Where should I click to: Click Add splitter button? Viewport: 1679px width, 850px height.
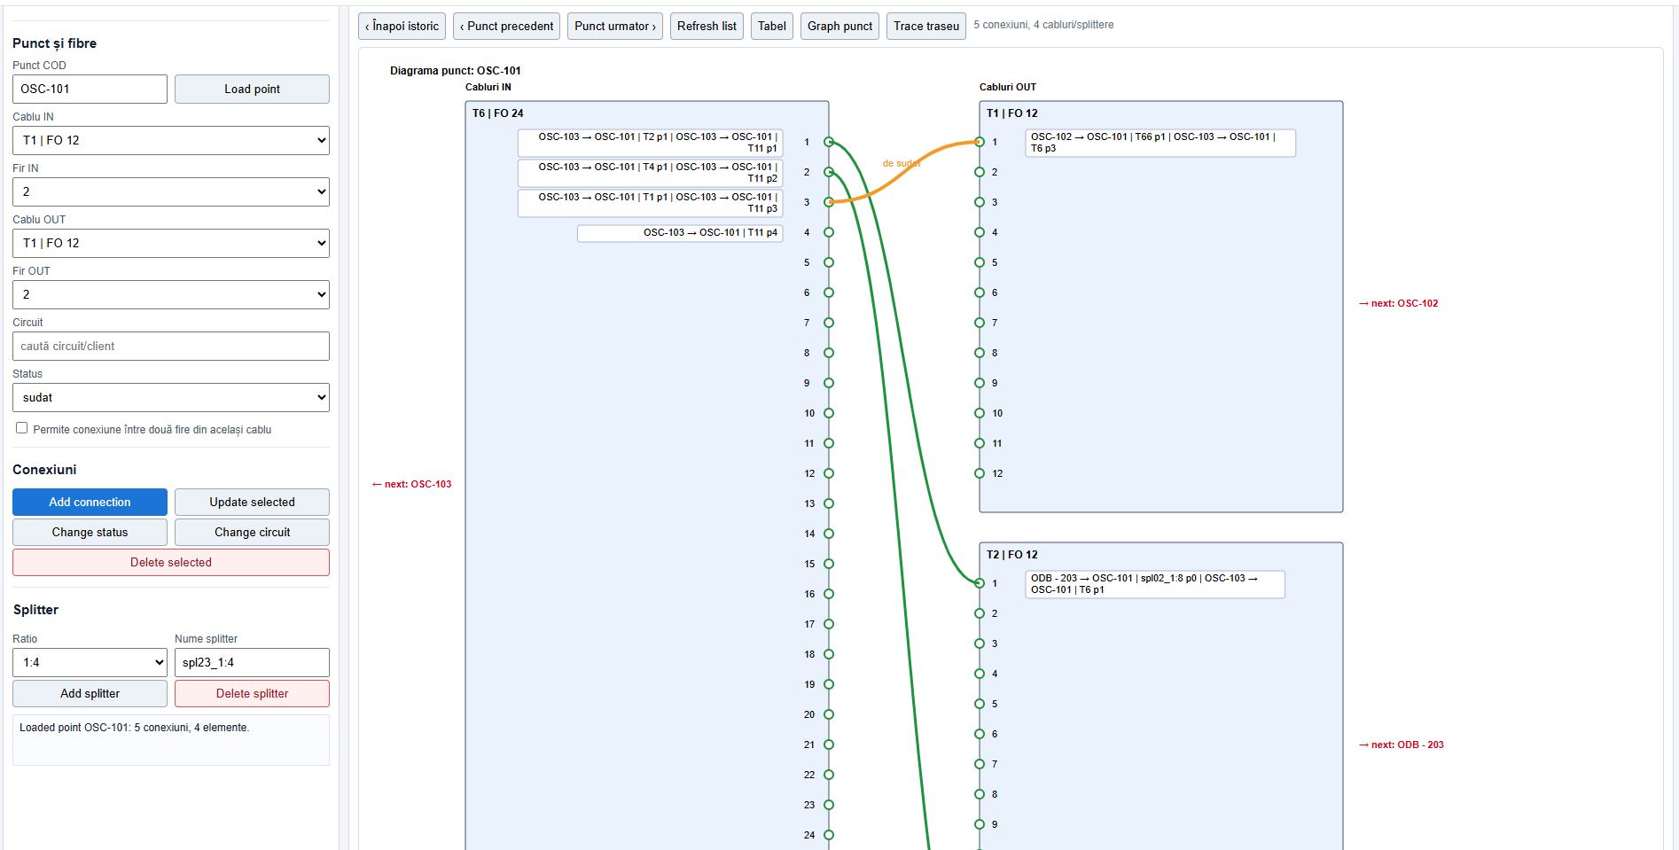(90, 693)
